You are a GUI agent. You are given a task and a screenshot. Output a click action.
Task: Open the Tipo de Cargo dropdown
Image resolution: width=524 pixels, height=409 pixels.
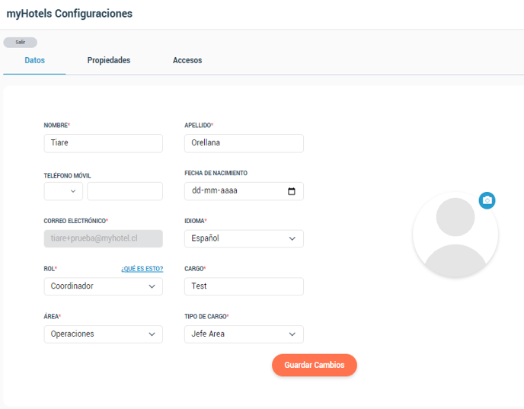pyautogui.click(x=244, y=334)
